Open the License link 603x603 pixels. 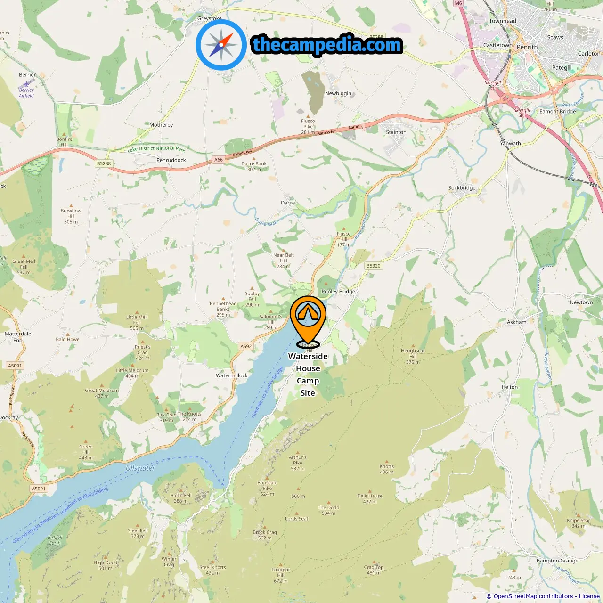[589, 596]
